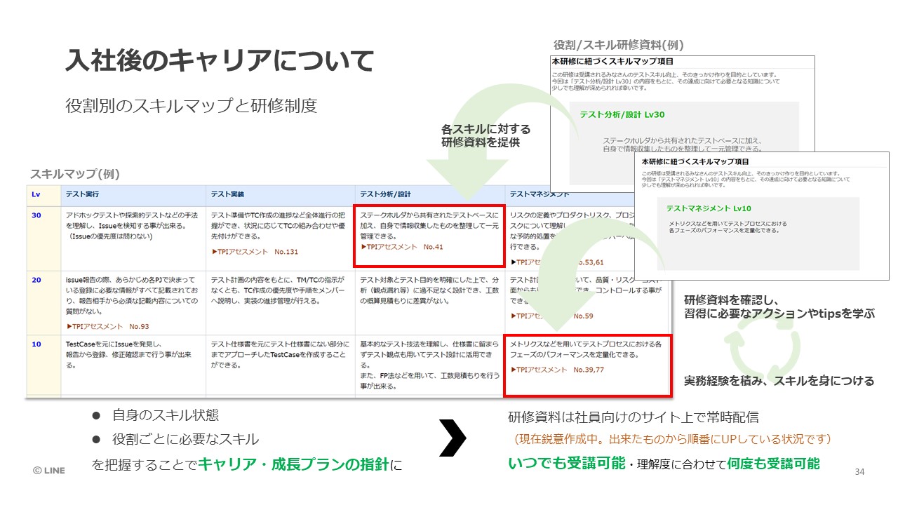Click bullet 自身のスキル状態
This screenshot has height=505, width=898.
click(166, 415)
